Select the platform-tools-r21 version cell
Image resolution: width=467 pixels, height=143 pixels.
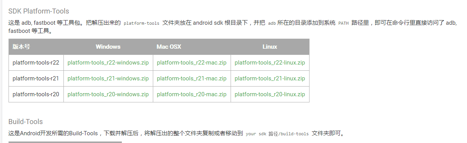(36, 78)
